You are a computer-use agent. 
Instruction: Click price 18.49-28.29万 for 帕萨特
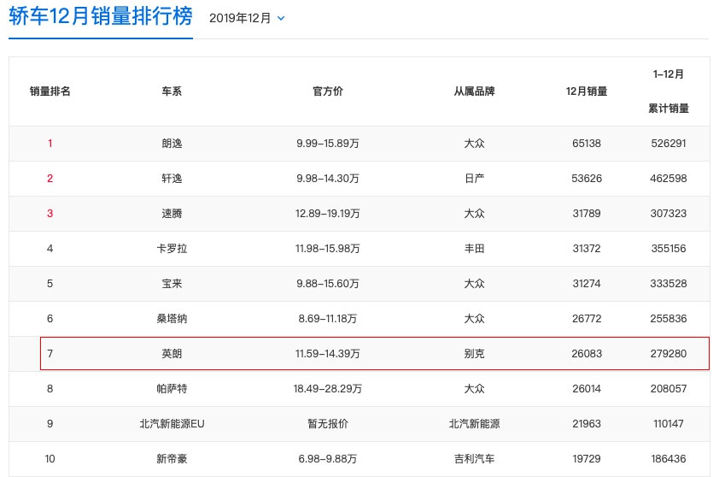click(328, 389)
